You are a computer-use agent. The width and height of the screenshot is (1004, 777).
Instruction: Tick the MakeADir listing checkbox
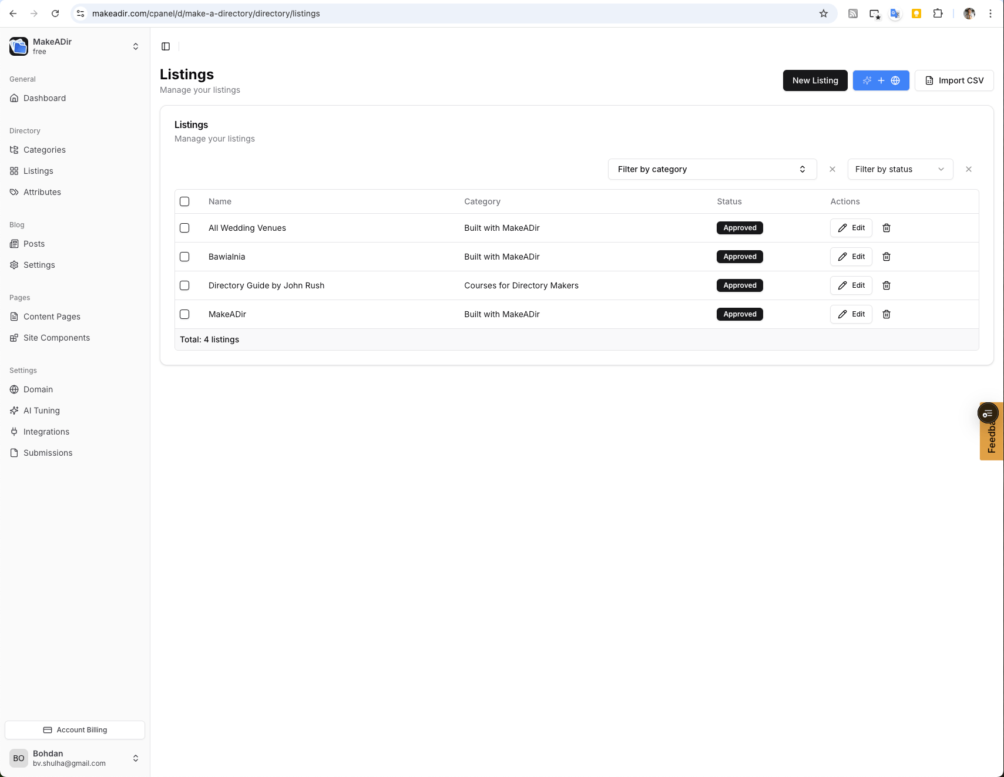(x=184, y=314)
